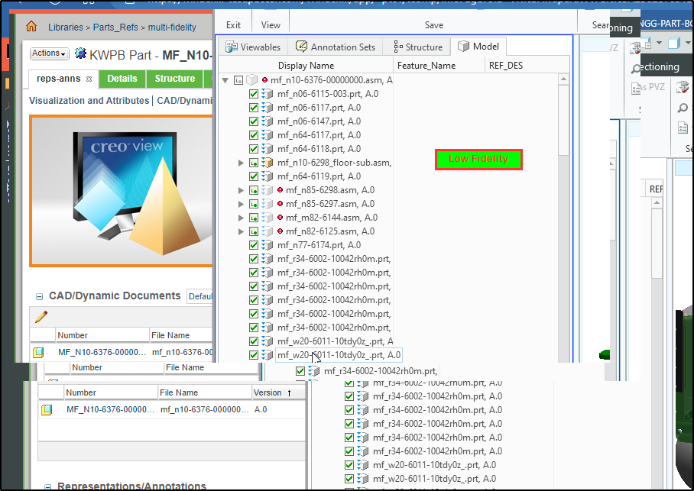Click the pencil edit icon under CAD/Dynamic Documents
This screenshot has height=491, width=694.
[41, 316]
